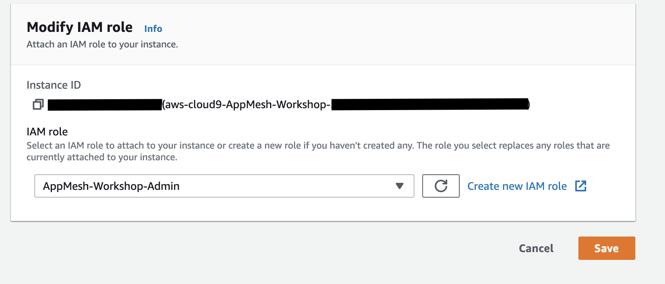The image size is (665, 284).
Task: Open the Info link next to the heading
Action: pyautogui.click(x=153, y=29)
